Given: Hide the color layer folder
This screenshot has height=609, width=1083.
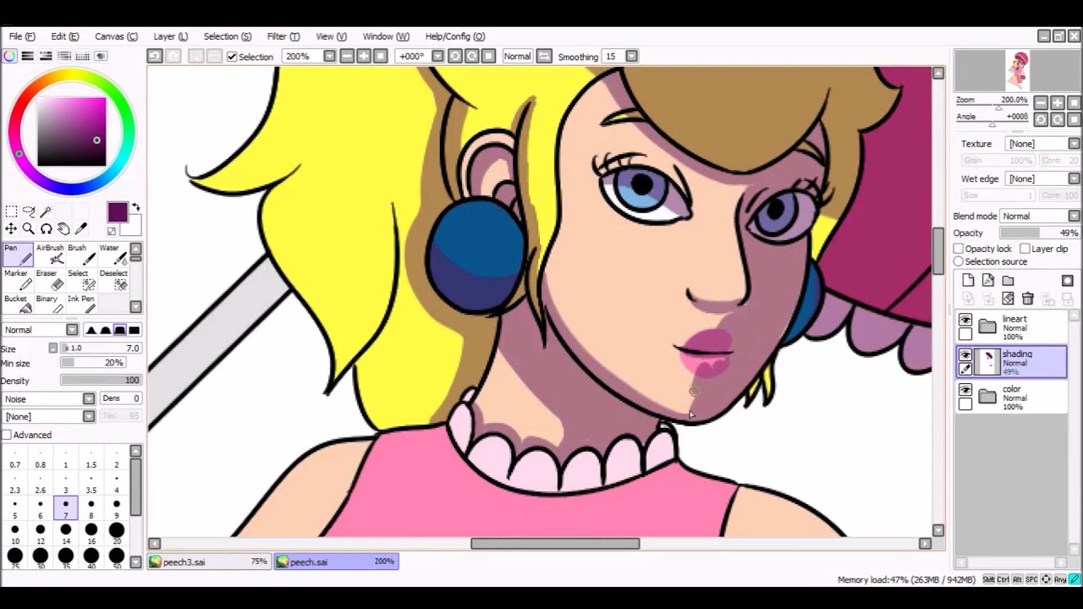Looking at the screenshot, I should coord(965,390).
